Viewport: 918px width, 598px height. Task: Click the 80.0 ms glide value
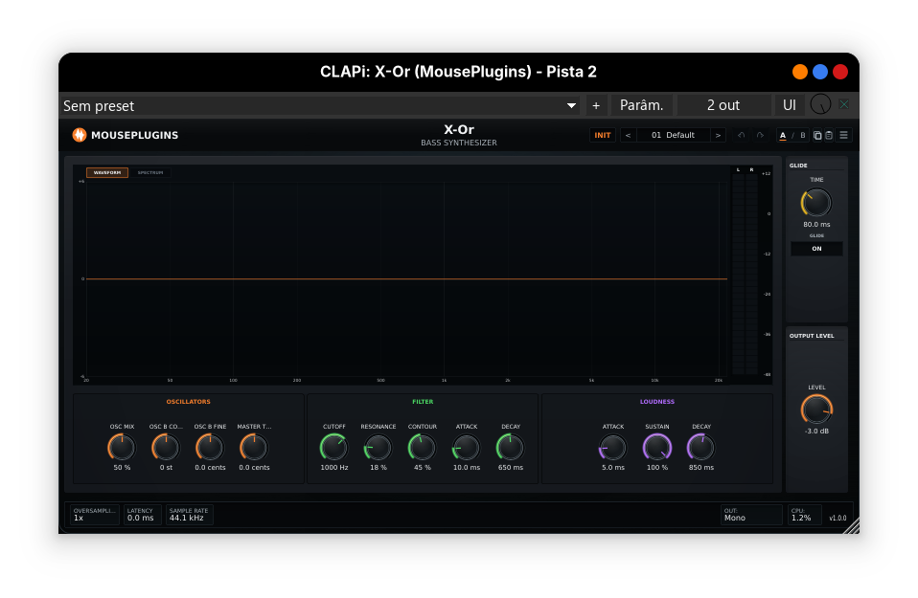(816, 225)
